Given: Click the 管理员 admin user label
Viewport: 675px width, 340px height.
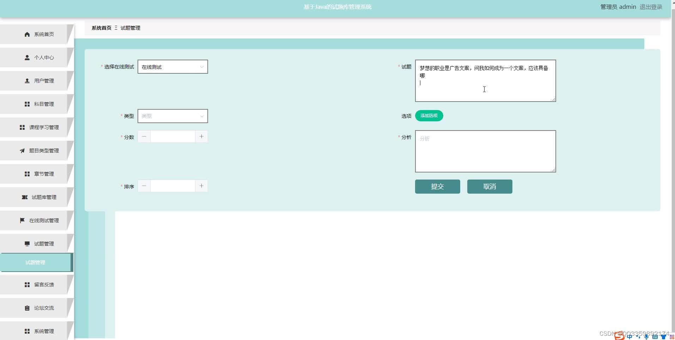Looking at the screenshot, I should 618,7.
